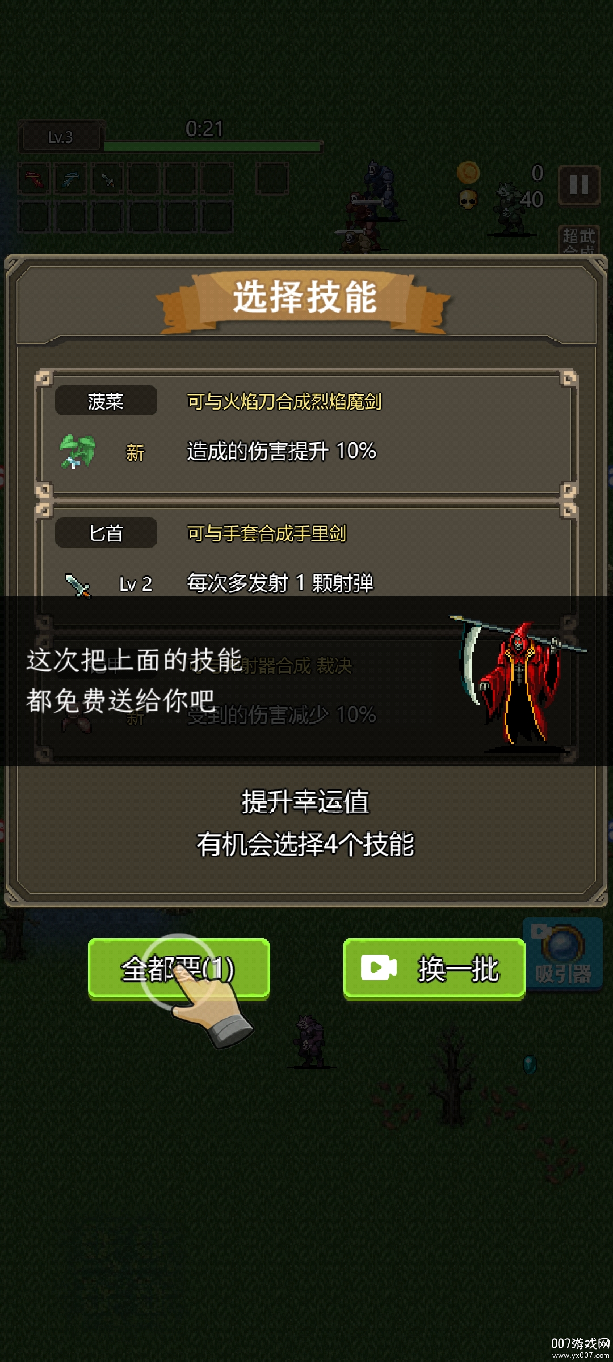Click the green experience progress bar
613x1362 pixels.
pos(213,146)
